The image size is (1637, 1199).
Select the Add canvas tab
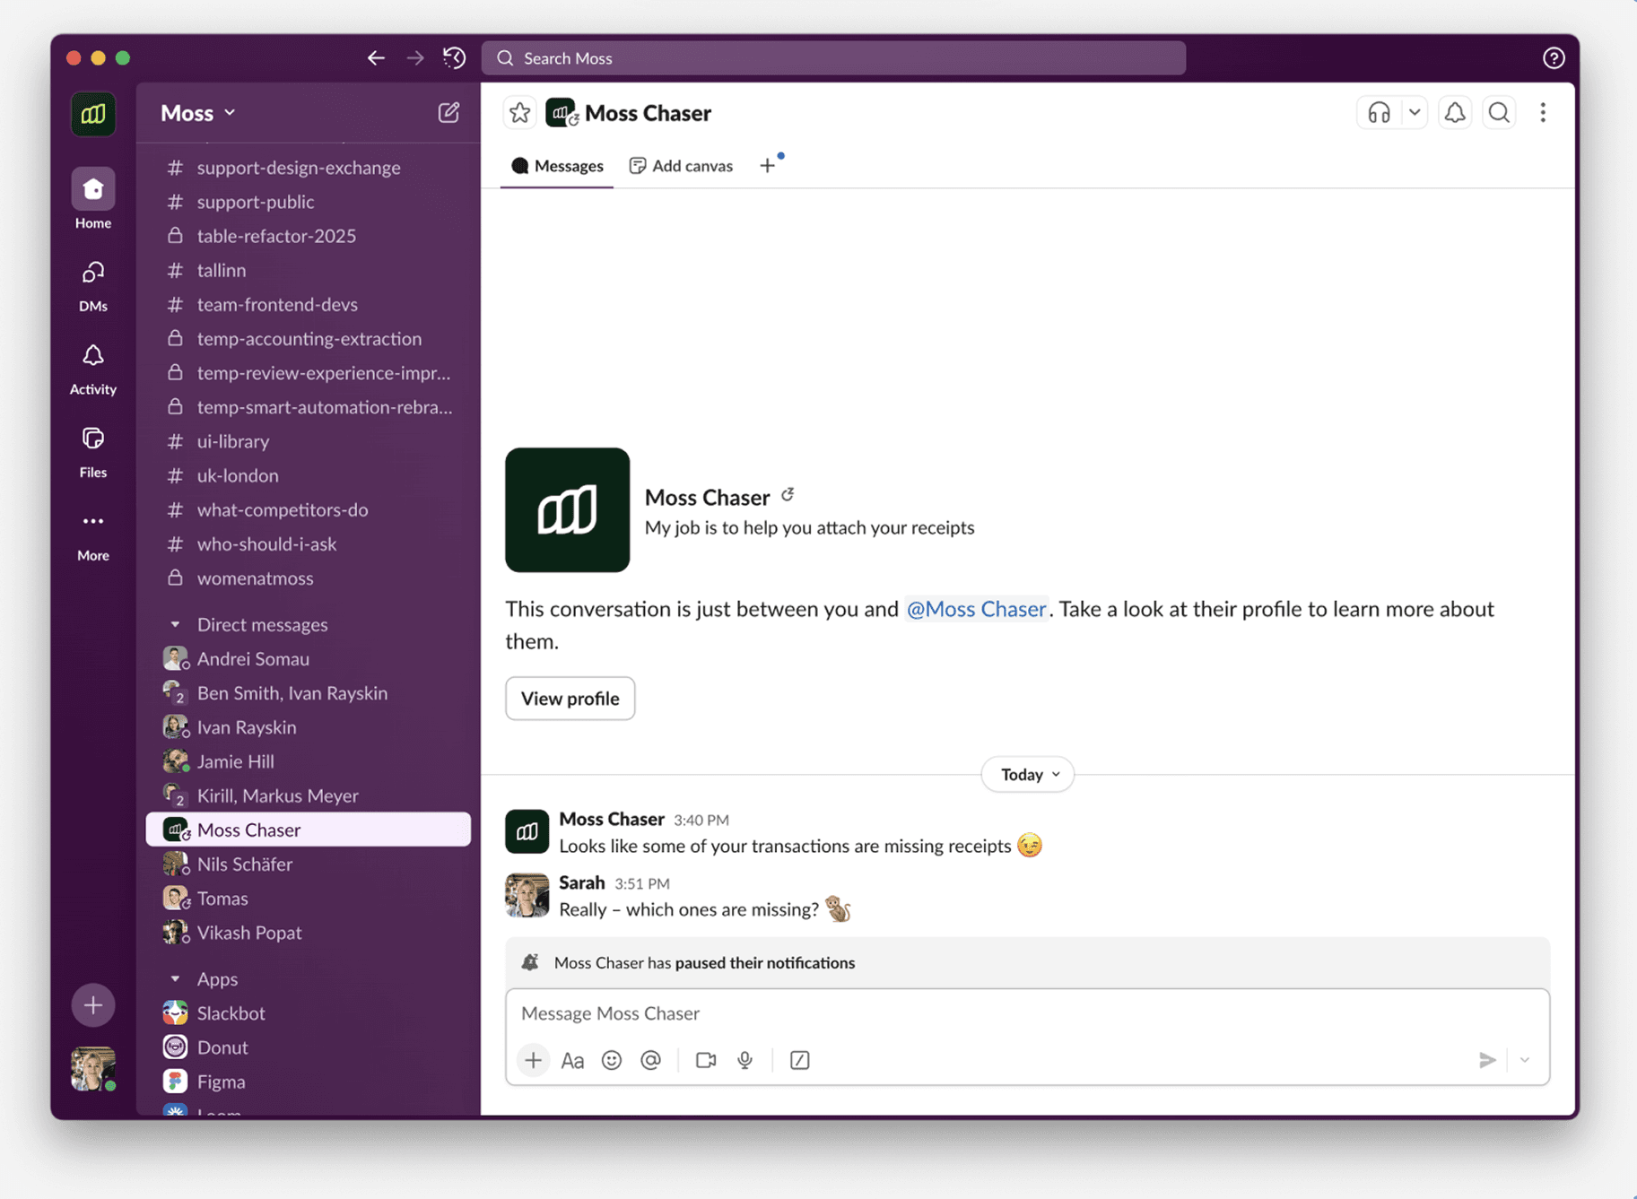681,166
